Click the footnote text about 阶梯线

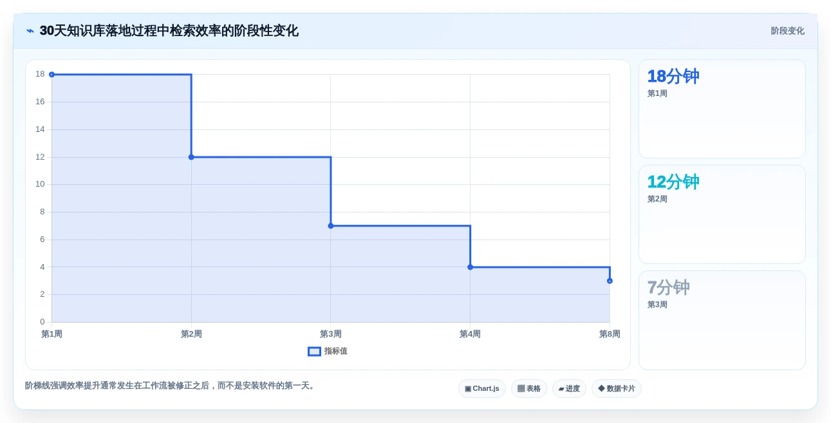coord(171,386)
